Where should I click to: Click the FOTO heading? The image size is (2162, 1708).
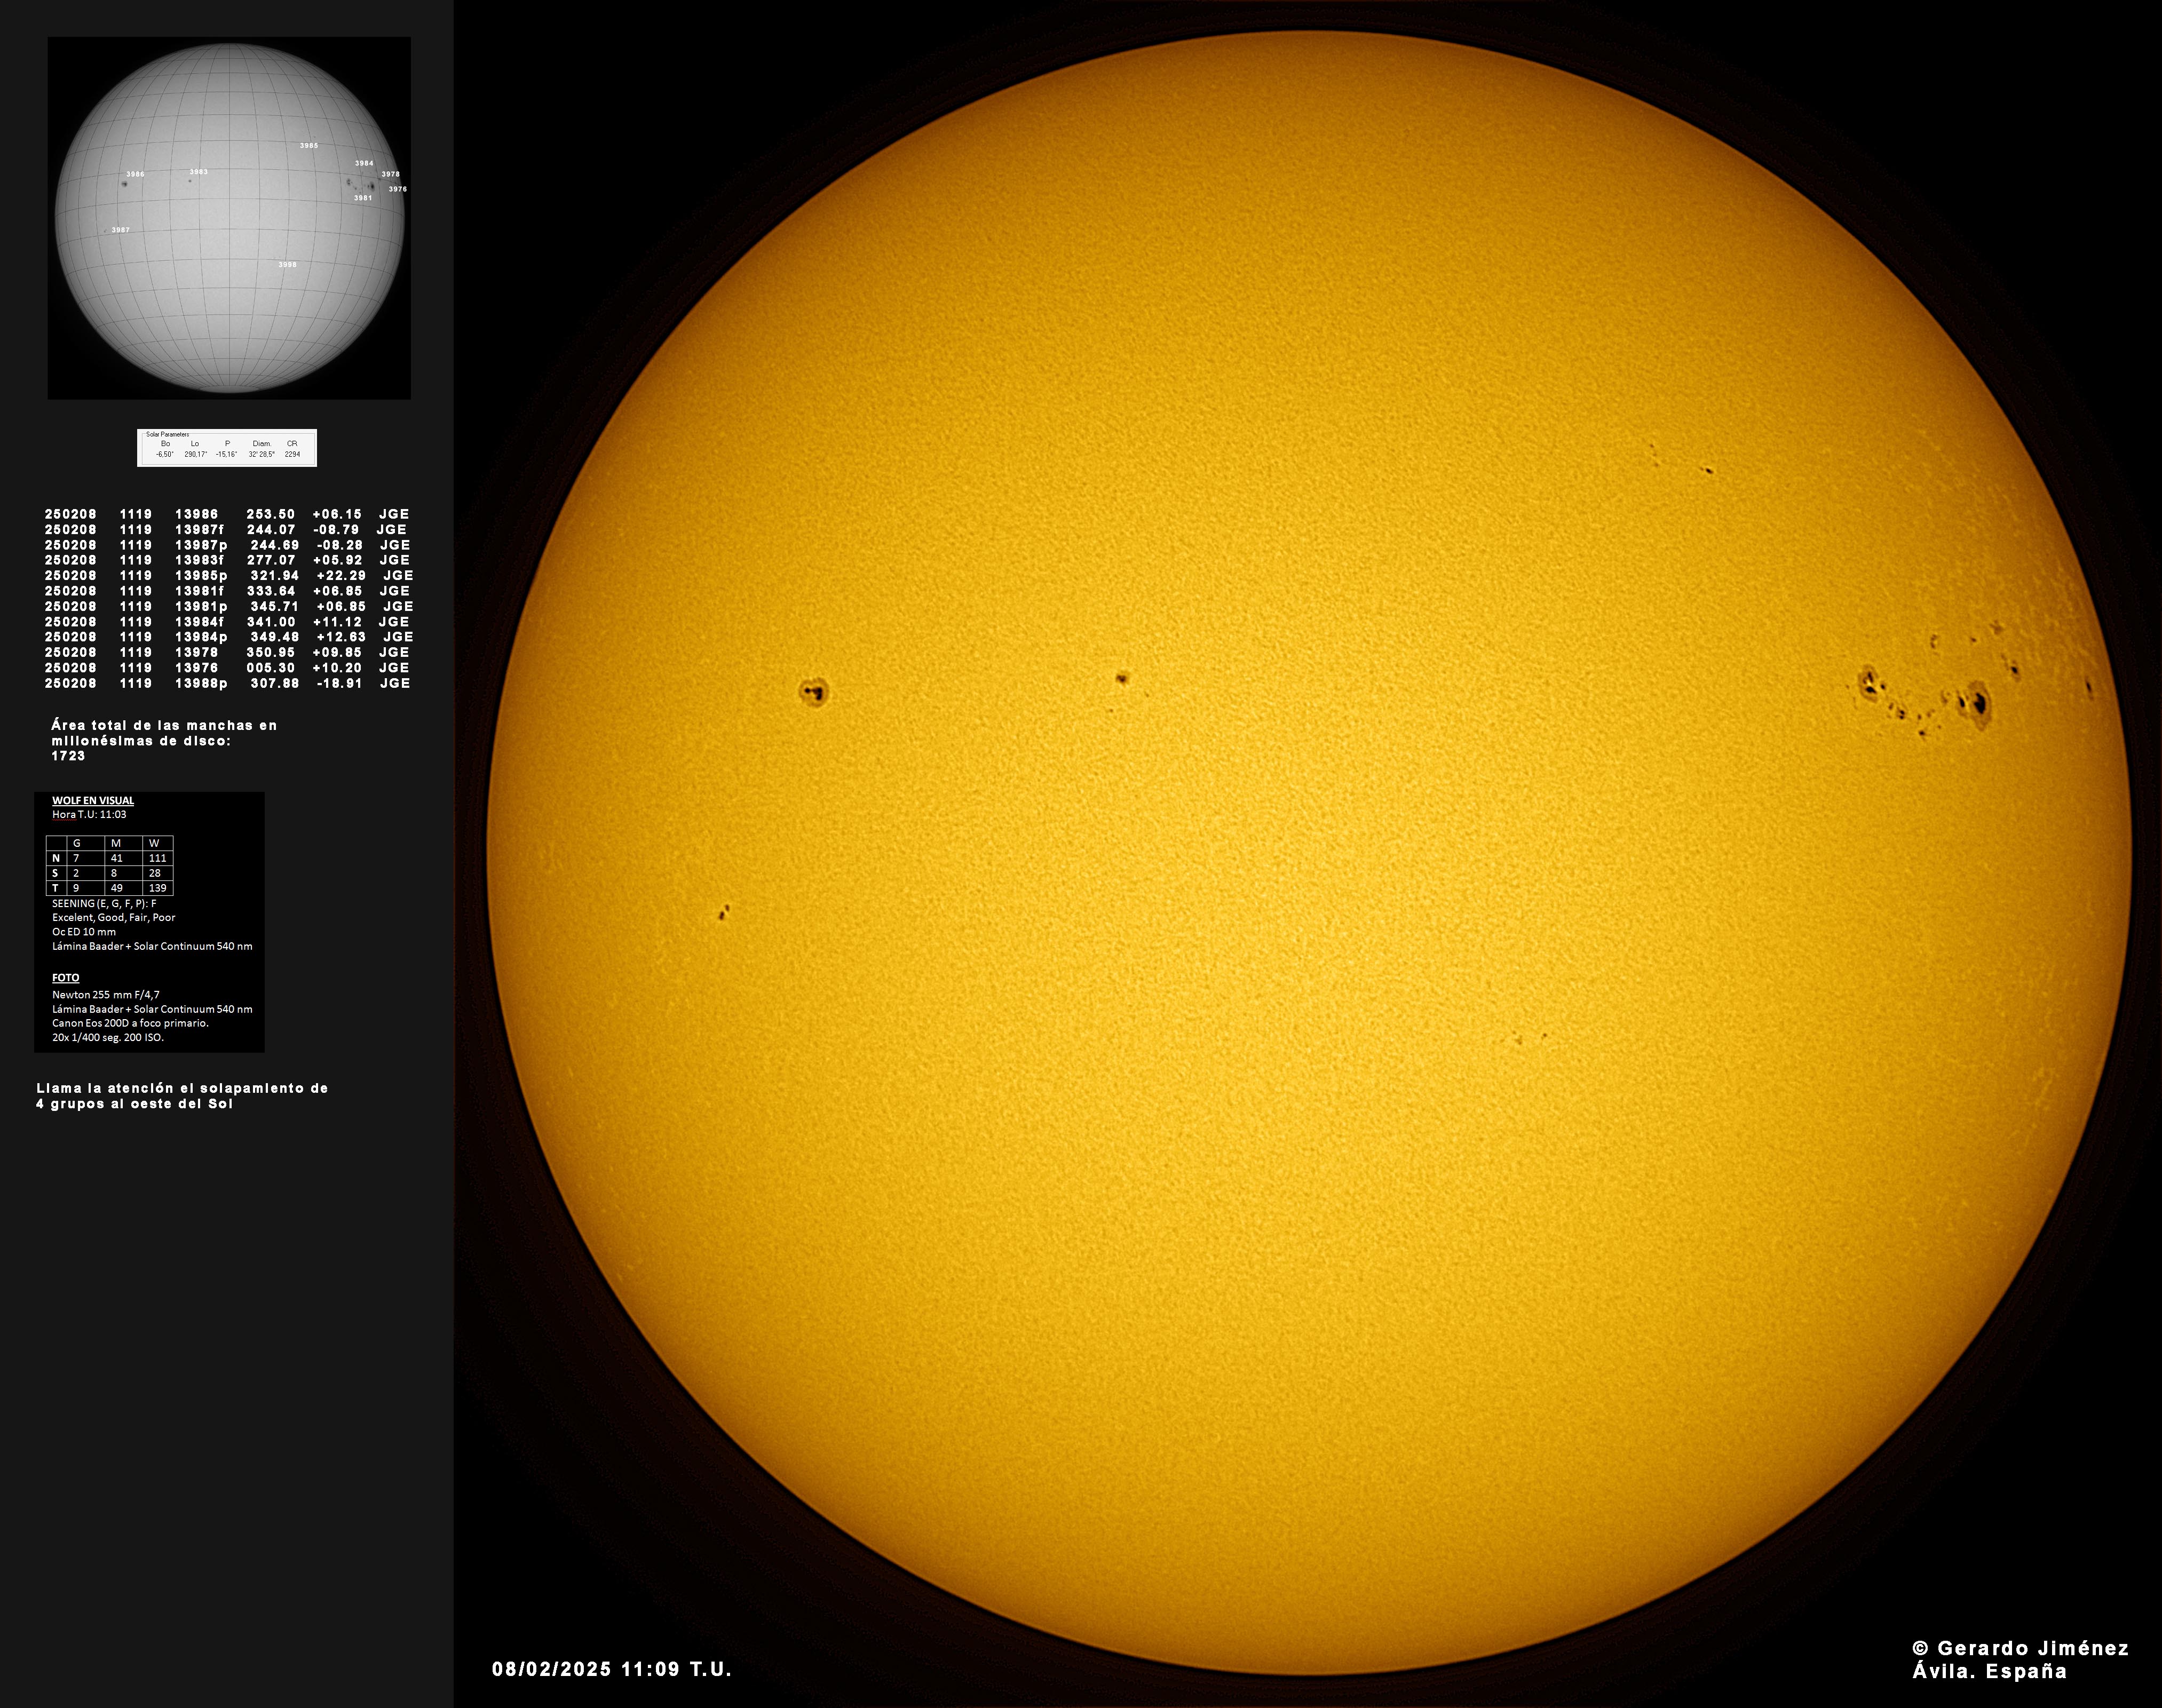[x=66, y=978]
